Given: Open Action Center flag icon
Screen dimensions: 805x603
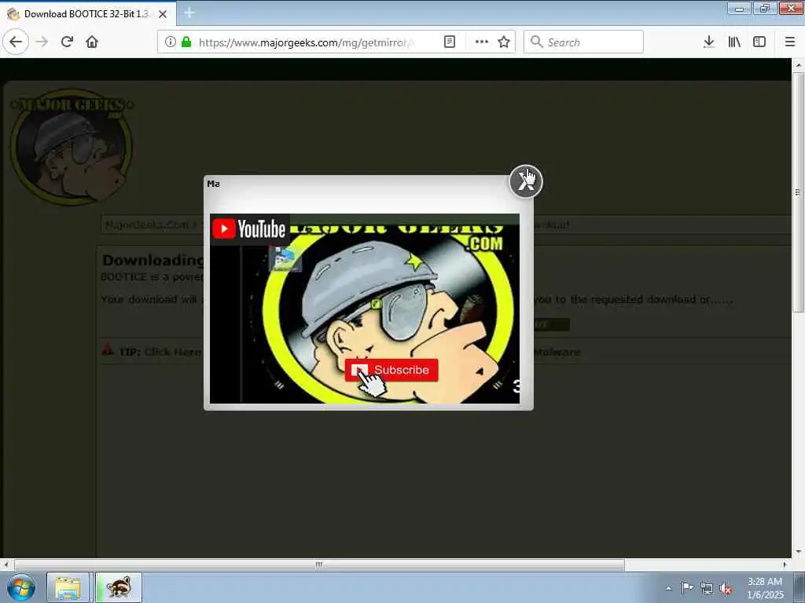Looking at the screenshot, I should click(687, 588).
